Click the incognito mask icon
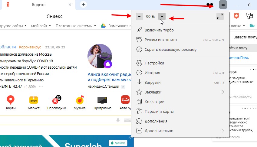 pyautogui.click(x=139, y=40)
